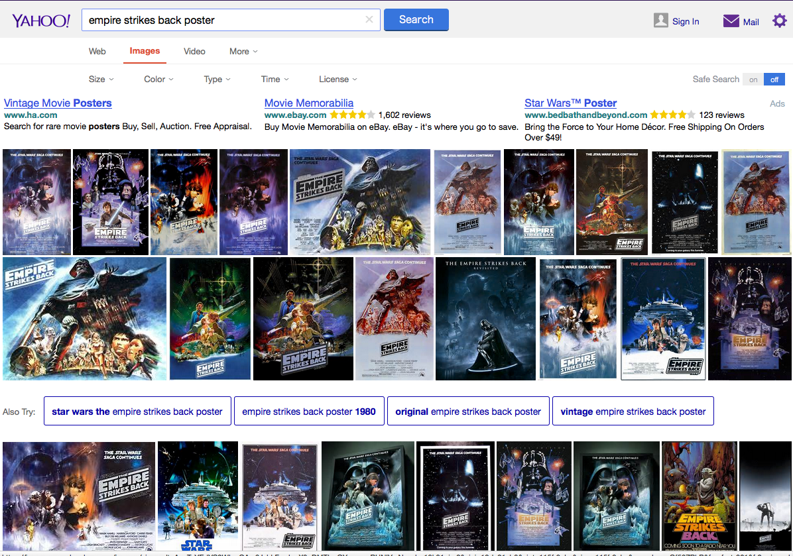This screenshot has height=556, width=793.
Task: Click the Sign In profile icon
Action: tap(660, 21)
